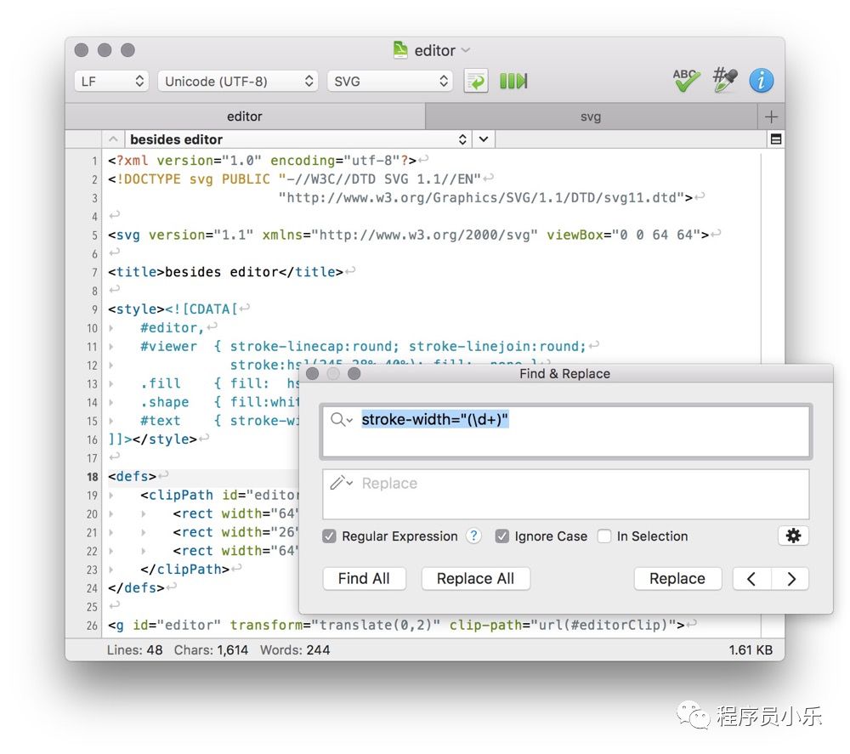Screen dimensions: 850x754
Task: Click line number 18 in gutter
Action: (x=92, y=477)
